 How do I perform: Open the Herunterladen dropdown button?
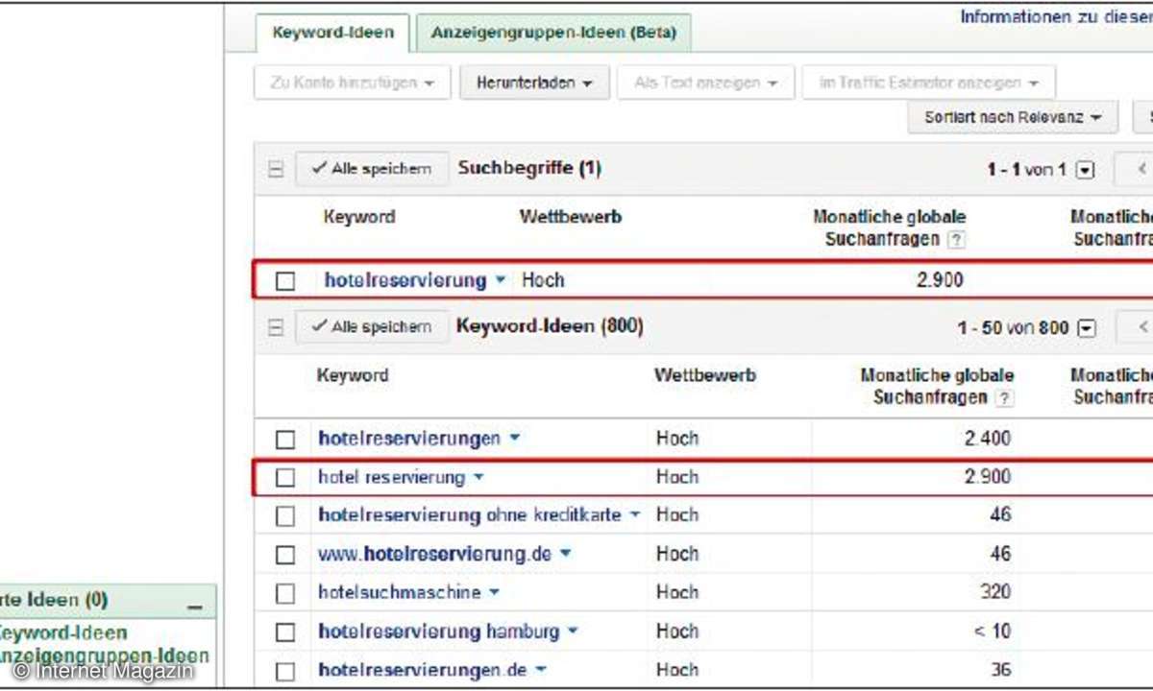pyautogui.click(x=533, y=83)
